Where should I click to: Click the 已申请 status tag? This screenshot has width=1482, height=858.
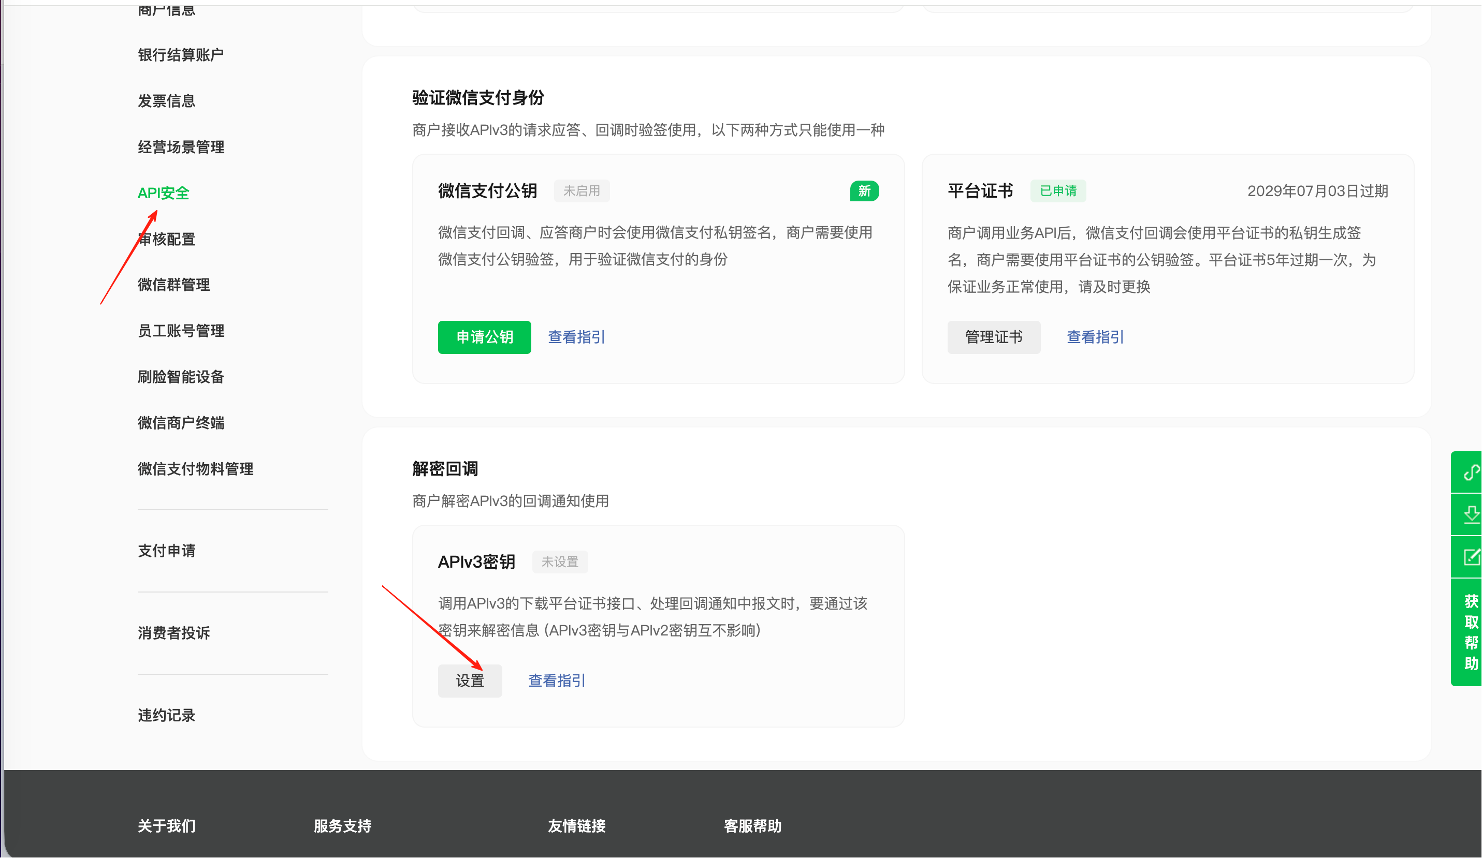click(x=1058, y=191)
